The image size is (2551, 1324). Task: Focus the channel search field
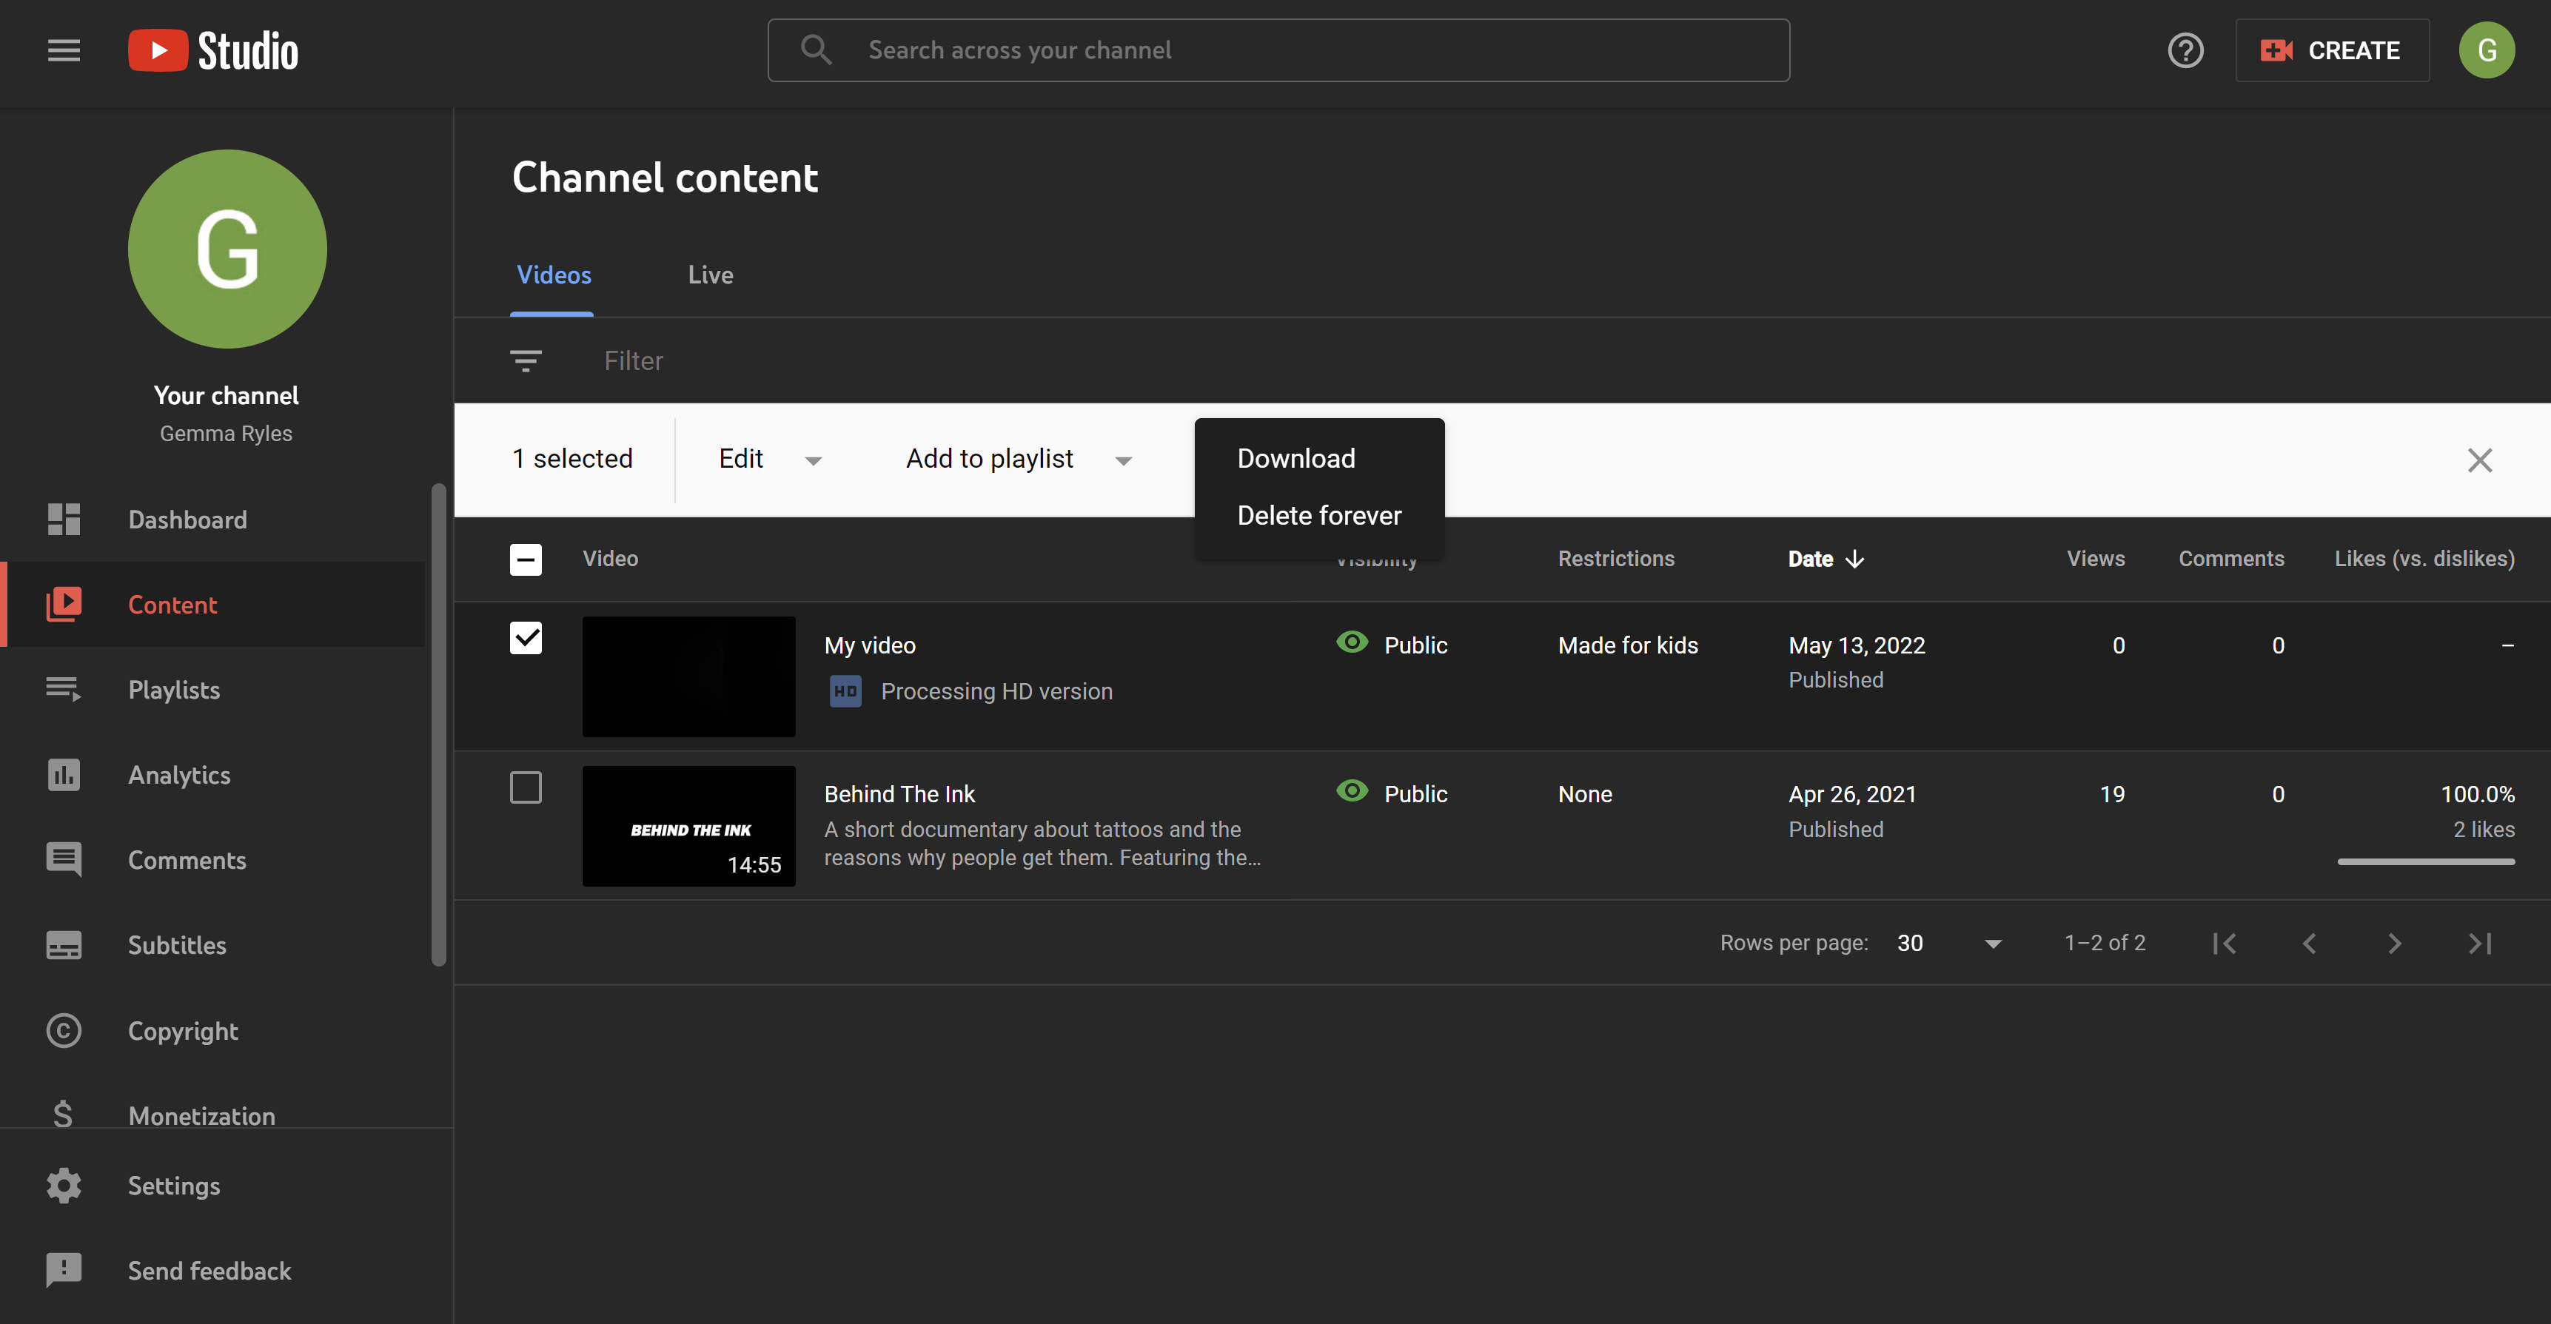coord(1278,50)
